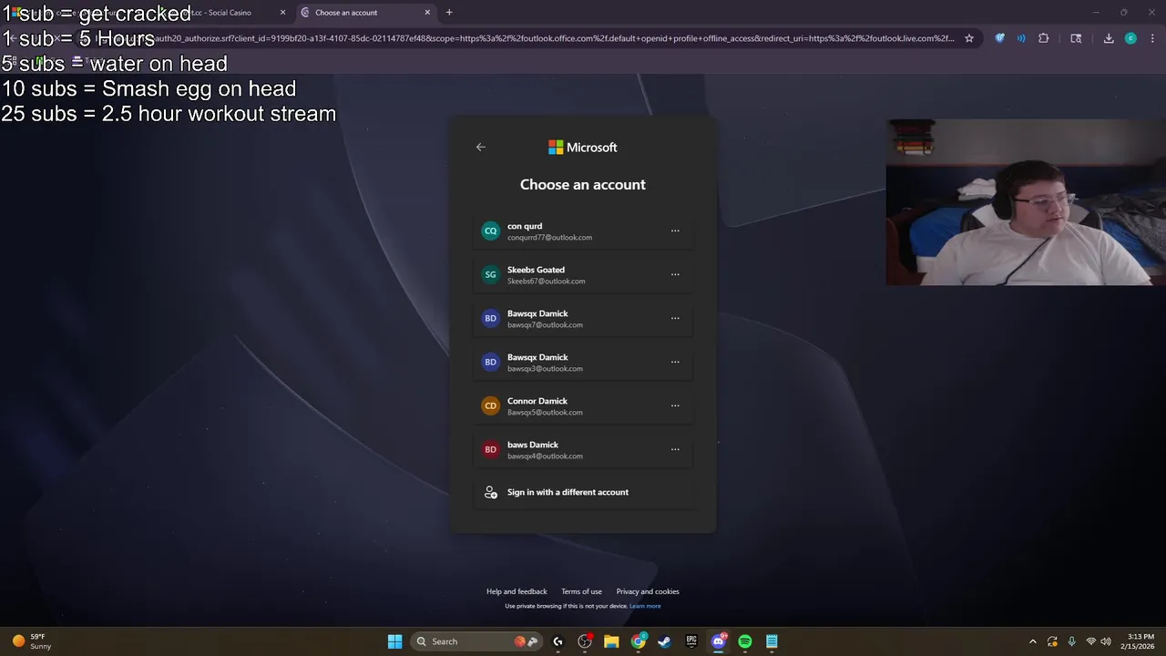This screenshot has width=1166, height=656.
Task: Open the browser Extensions puzzle icon
Action: [1044, 38]
